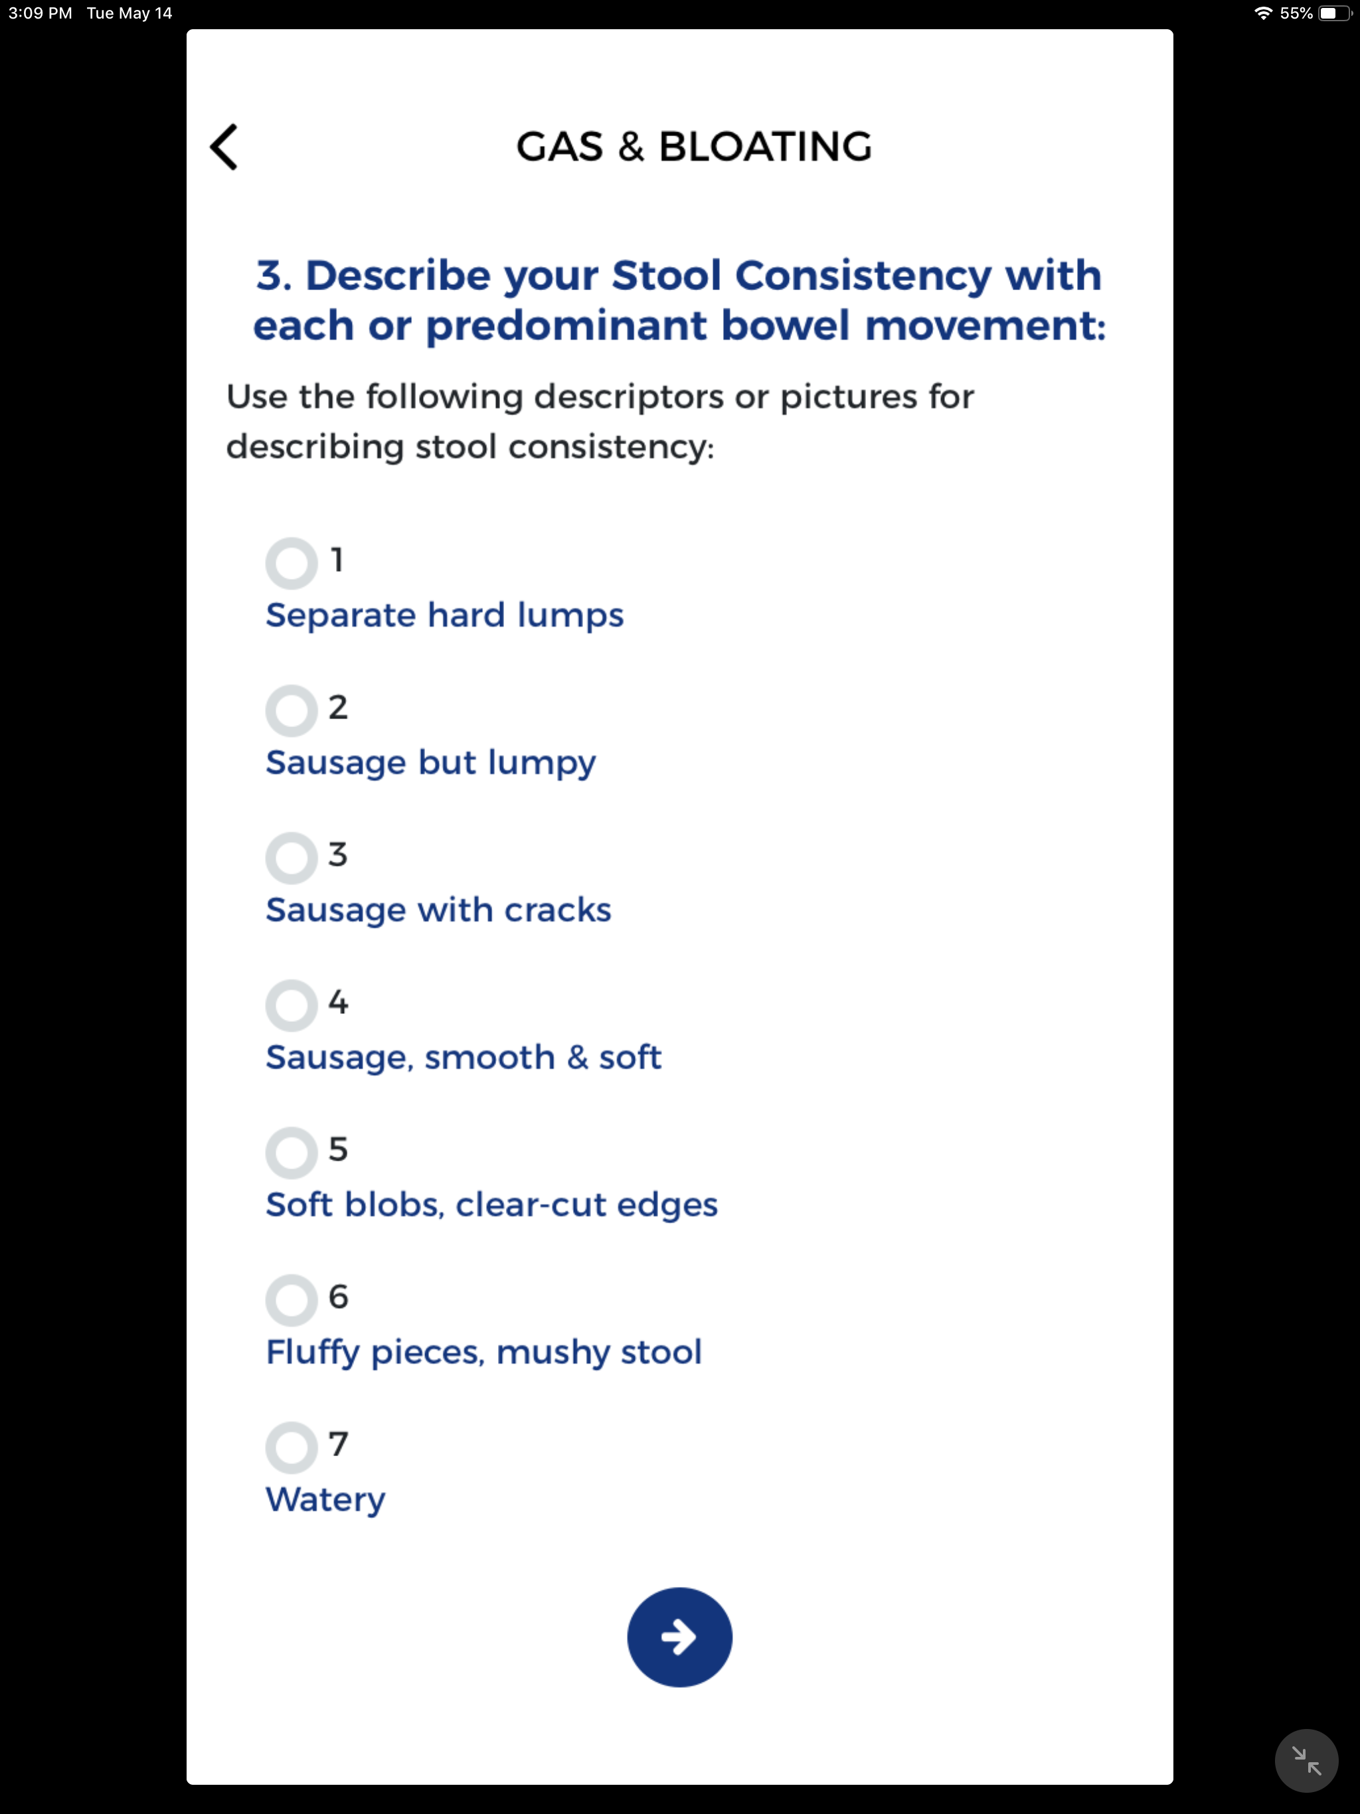Select option 5 Soft blobs, clear-cut edges
This screenshot has width=1360, height=1814.
(x=292, y=1152)
